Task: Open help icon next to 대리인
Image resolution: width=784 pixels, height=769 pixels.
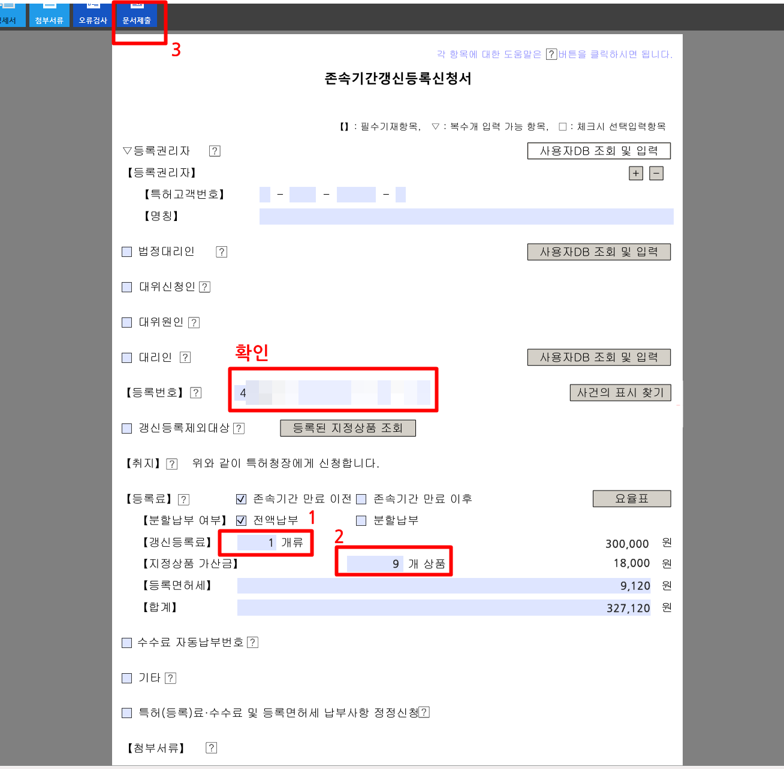Action: coord(185,358)
